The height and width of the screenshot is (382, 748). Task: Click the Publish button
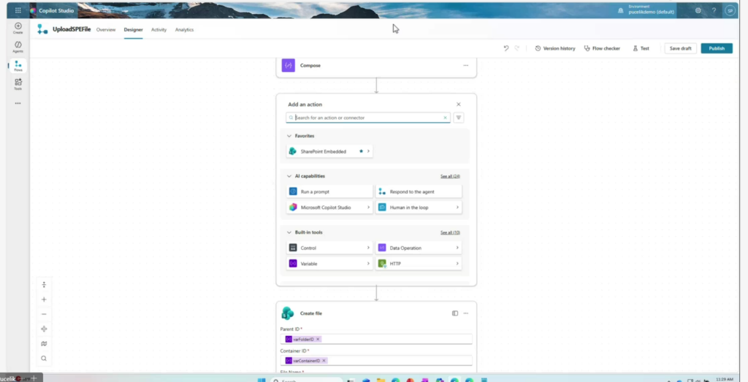716,48
